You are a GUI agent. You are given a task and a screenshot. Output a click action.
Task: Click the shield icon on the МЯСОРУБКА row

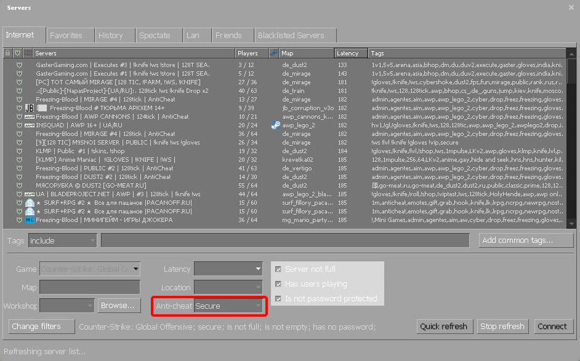[19, 186]
